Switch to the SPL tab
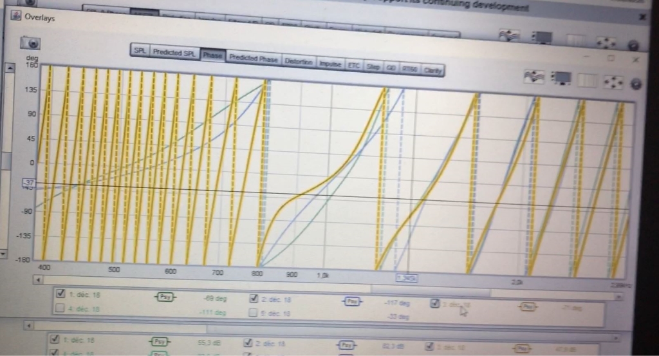The height and width of the screenshot is (356, 659). (x=139, y=51)
